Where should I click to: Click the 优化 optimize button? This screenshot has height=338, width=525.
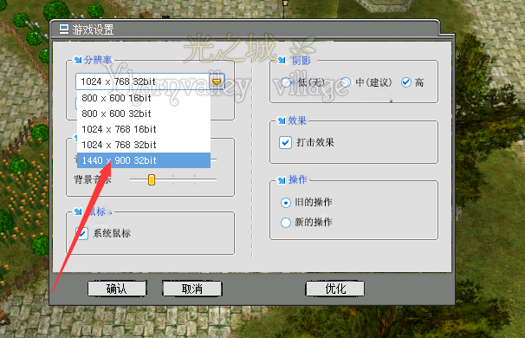pyautogui.click(x=335, y=289)
